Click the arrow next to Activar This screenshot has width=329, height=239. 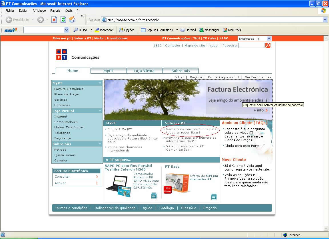pos(97,183)
